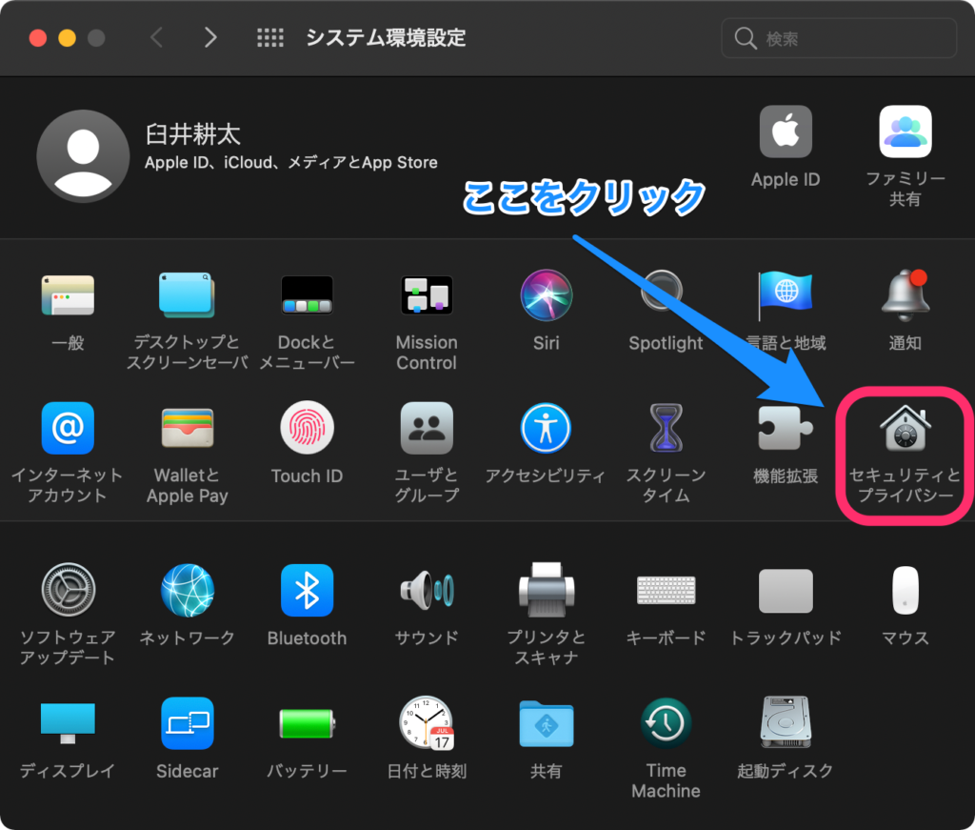
Task: Open 通知 (Notifications) preferences
Action: tap(905, 294)
